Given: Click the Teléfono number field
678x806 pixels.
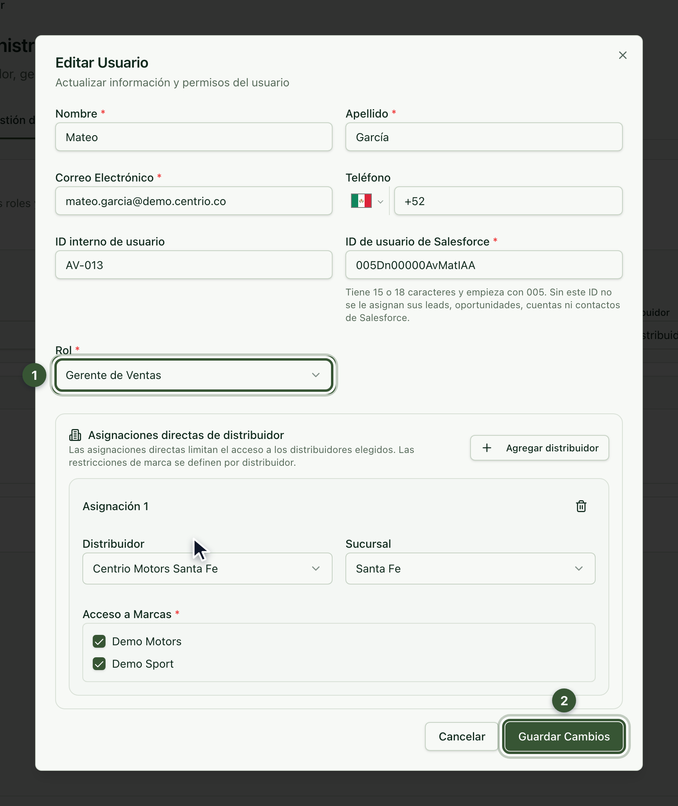Looking at the screenshot, I should point(508,201).
